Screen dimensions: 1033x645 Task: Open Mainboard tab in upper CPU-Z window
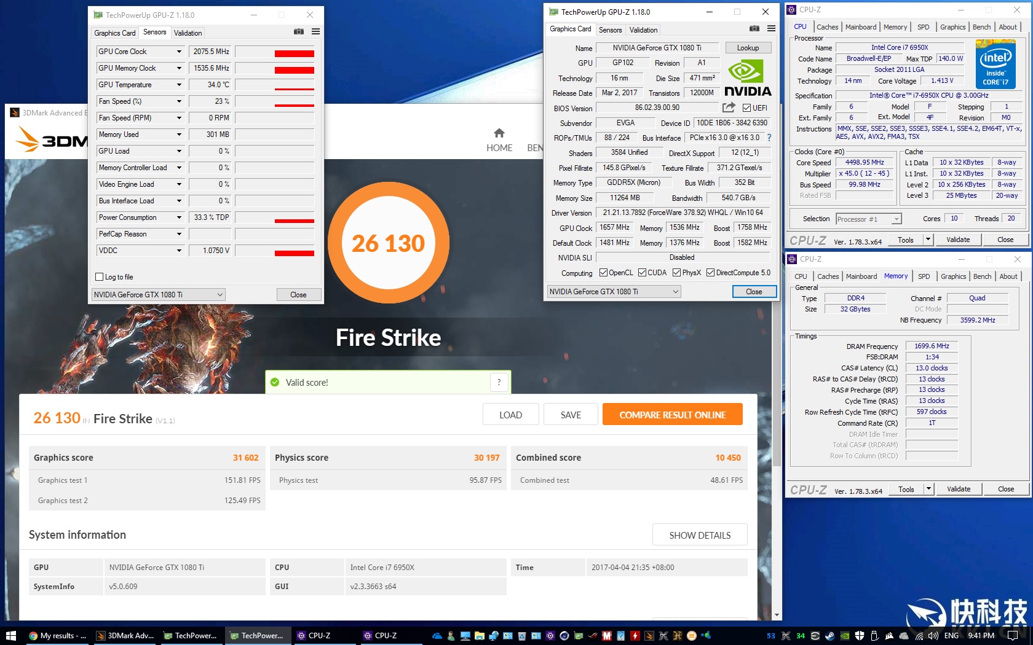point(861,27)
